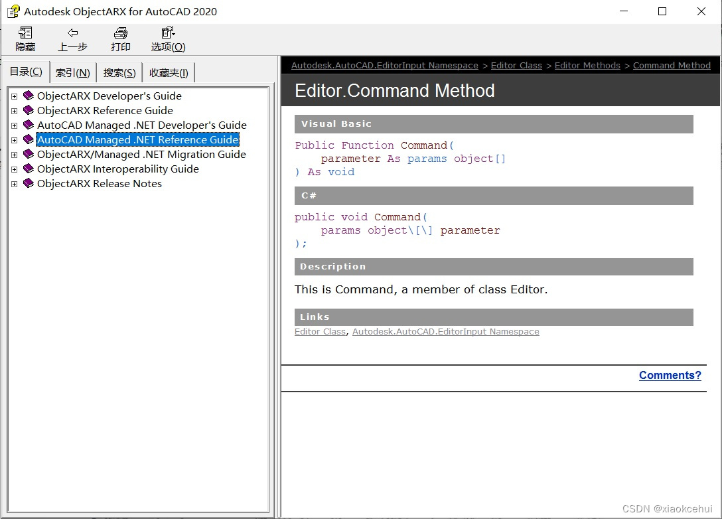Go back with the 上一步 arrow icon
This screenshot has width=722, height=519.
(73, 33)
